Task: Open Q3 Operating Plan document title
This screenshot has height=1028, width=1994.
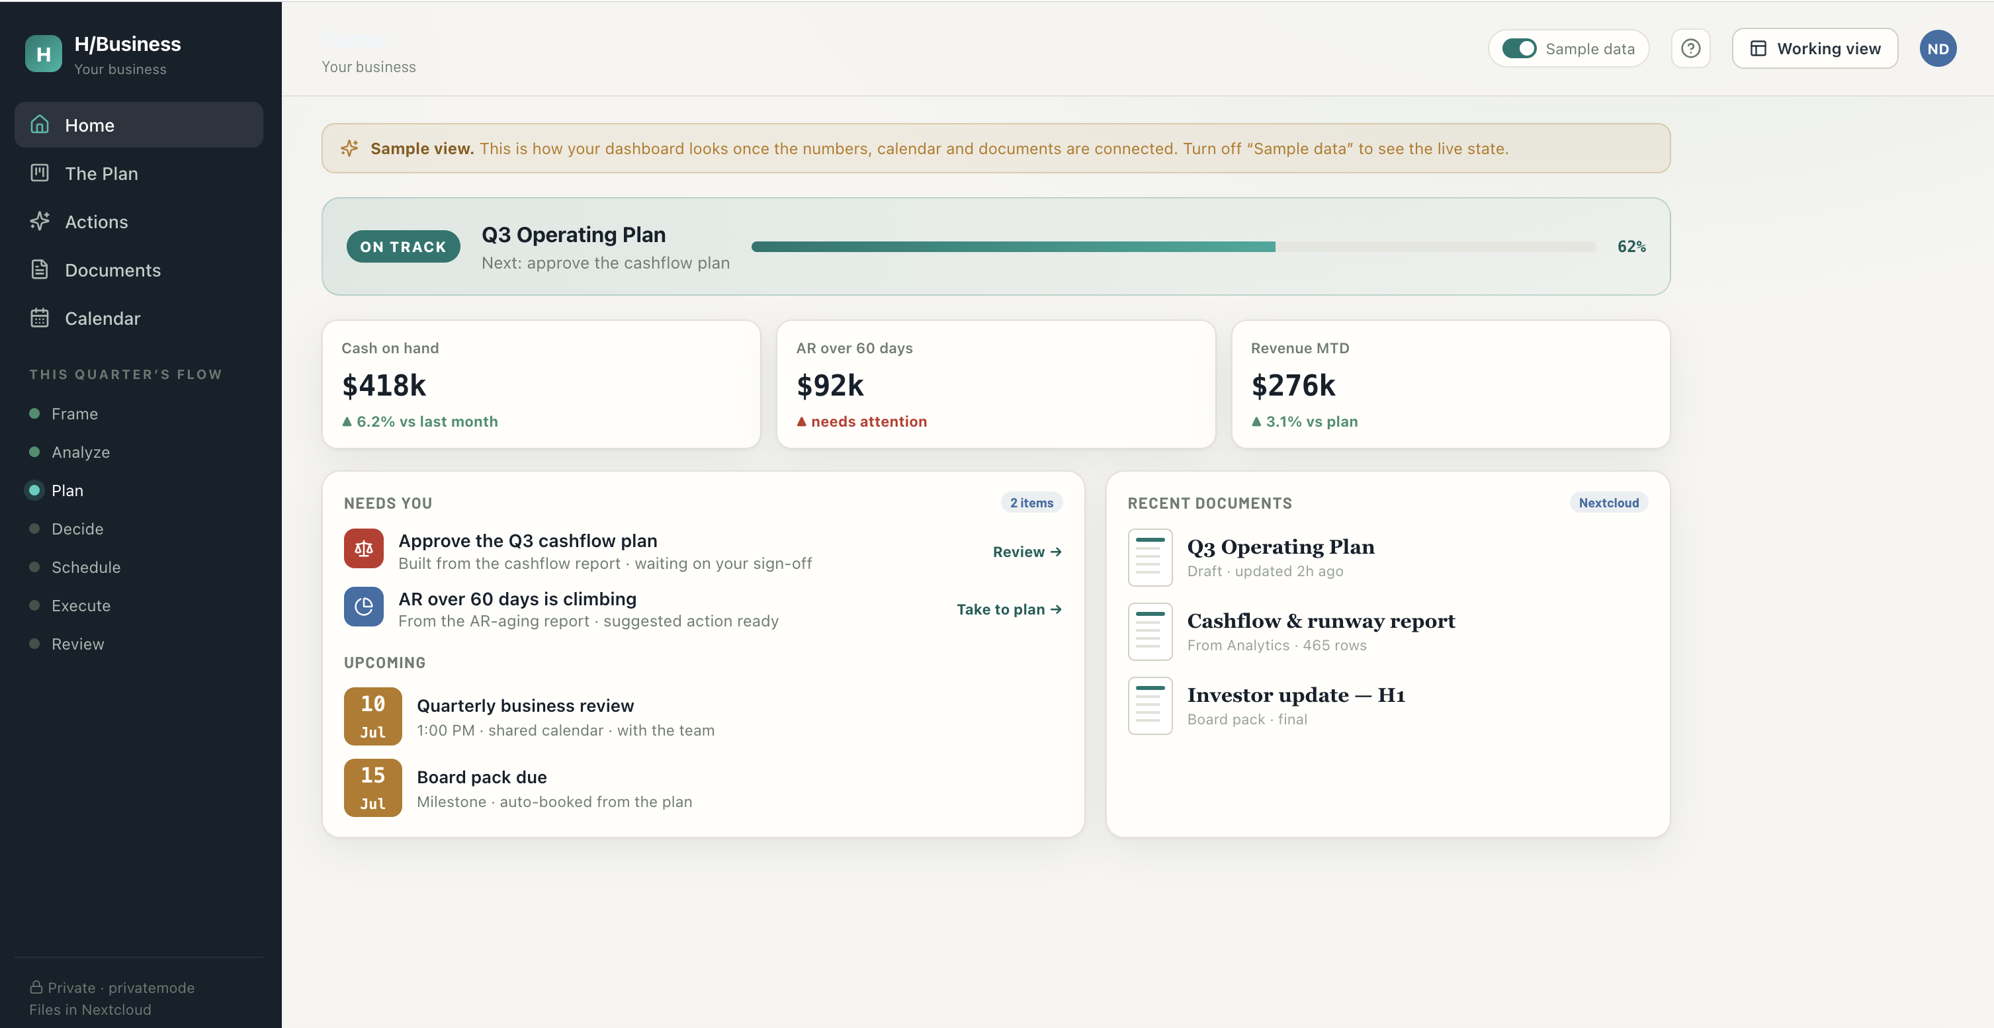Action: (1280, 546)
